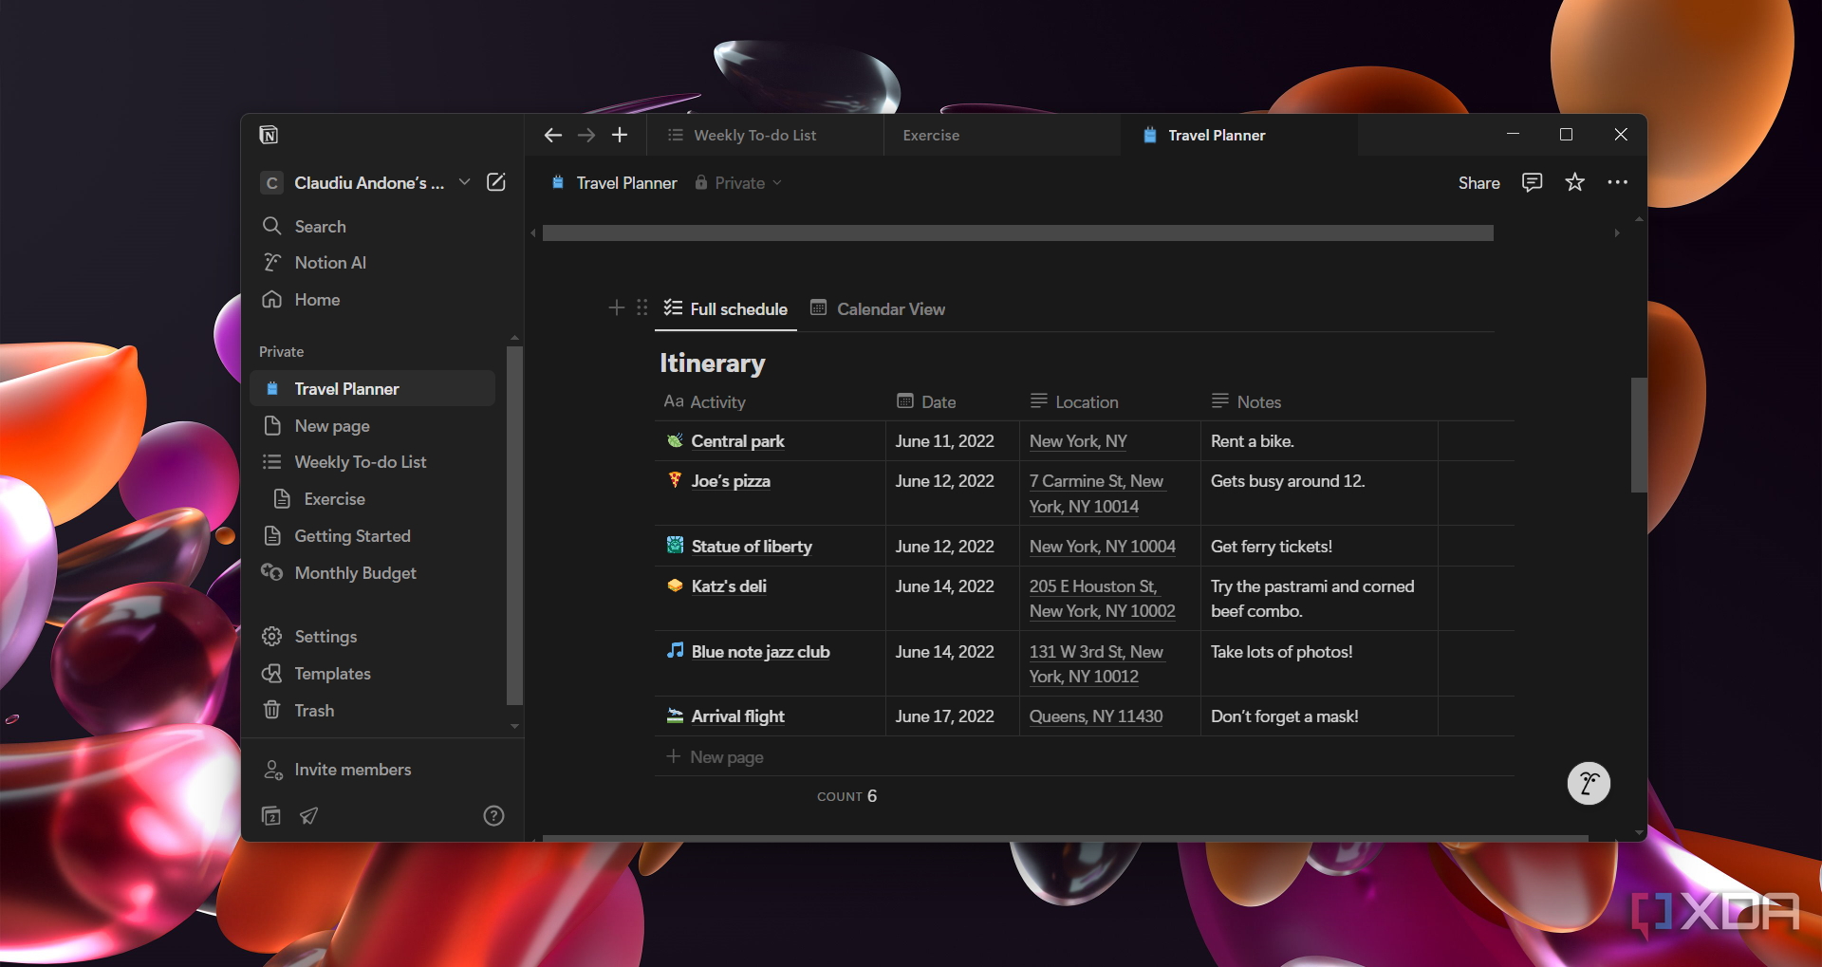Open the Date column header menu
The height and width of the screenshot is (967, 1822).
click(938, 402)
